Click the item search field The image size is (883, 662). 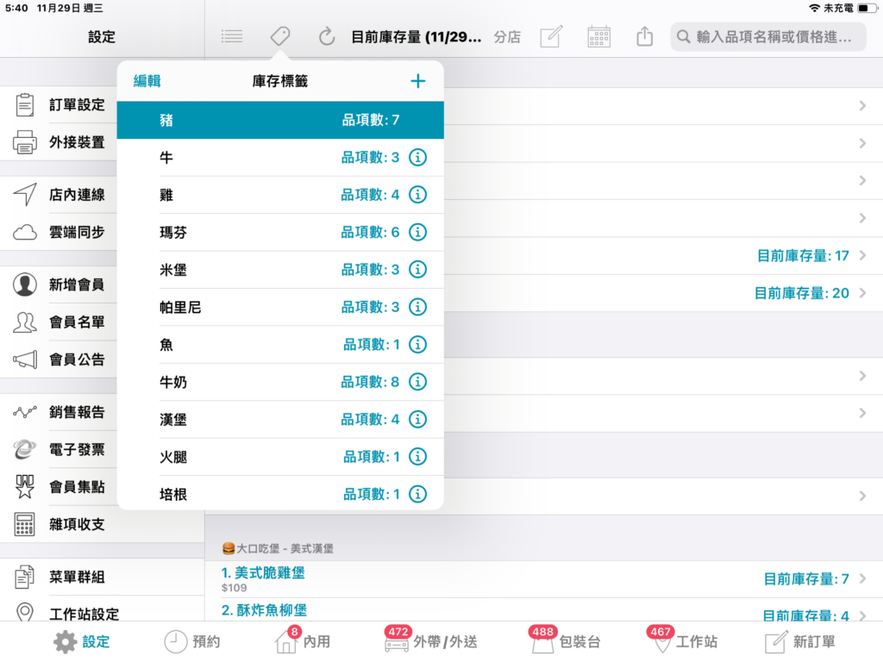[768, 37]
